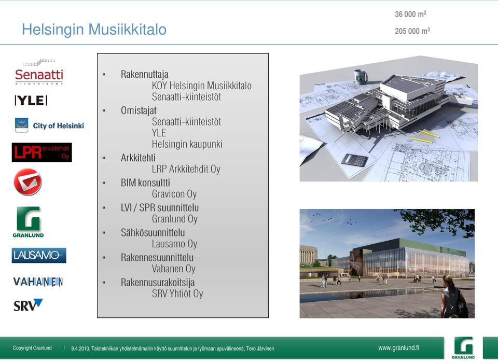Click the 205 000 m³ value
Image resolution: width=498 pixels, height=364 pixels.
[x=412, y=31]
